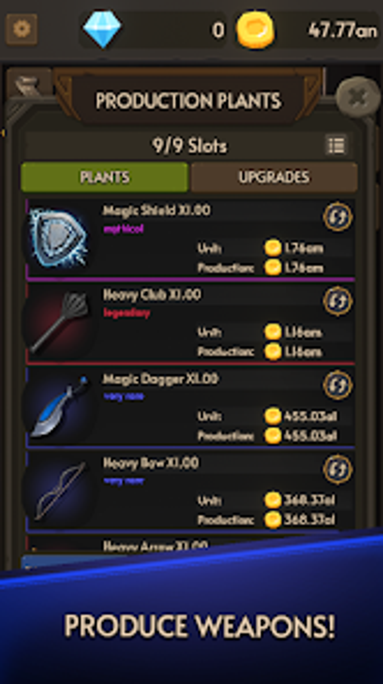The width and height of the screenshot is (383, 684).
Task: Select the Magic Shield thumbnail
Action: 59,238
